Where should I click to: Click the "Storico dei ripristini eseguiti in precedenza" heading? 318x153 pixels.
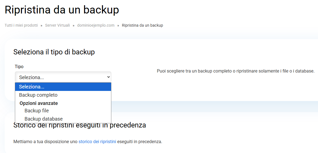coord(80,126)
